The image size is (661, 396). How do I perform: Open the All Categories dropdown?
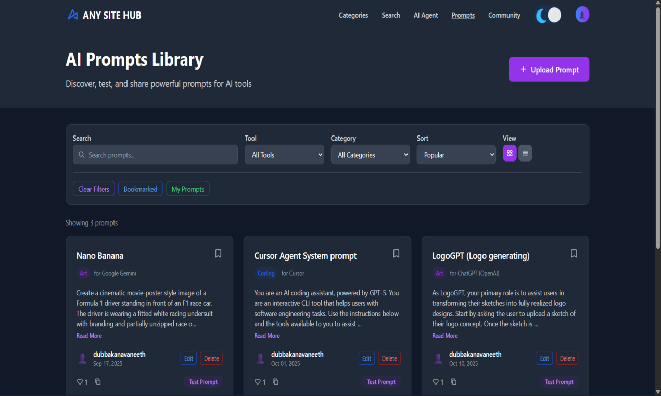click(370, 154)
